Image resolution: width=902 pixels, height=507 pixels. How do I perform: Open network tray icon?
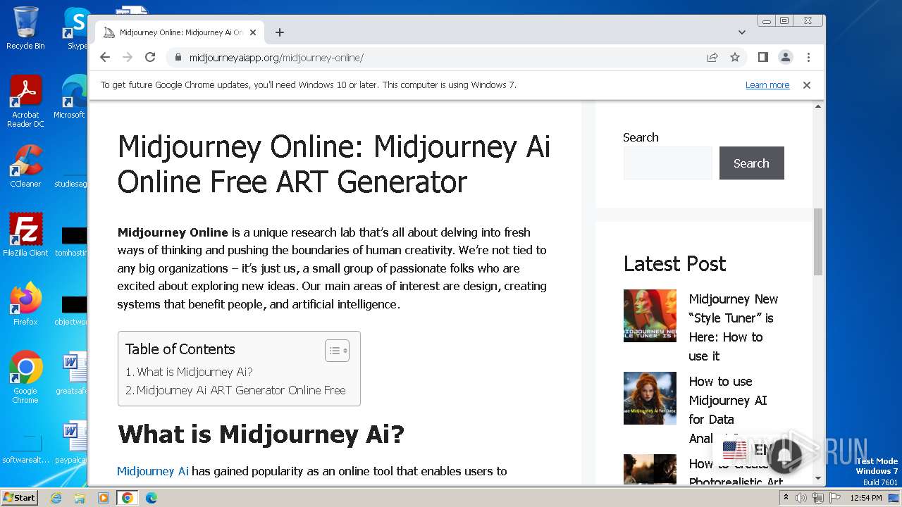[x=818, y=498]
